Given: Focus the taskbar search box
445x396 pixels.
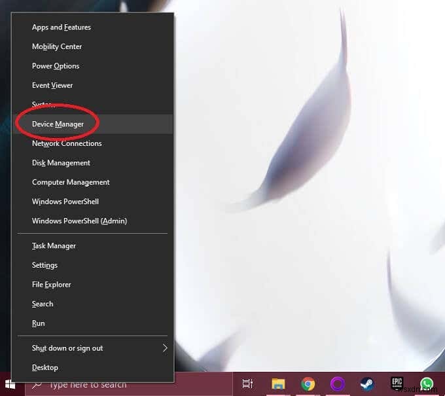Looking at the screenshot, I should [x=129, y=385].
